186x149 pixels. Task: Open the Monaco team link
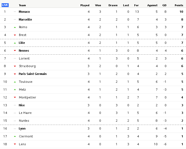(x=24, y=12)
